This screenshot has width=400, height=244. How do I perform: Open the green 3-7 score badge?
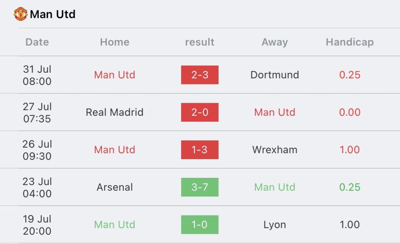pos(200,187)
